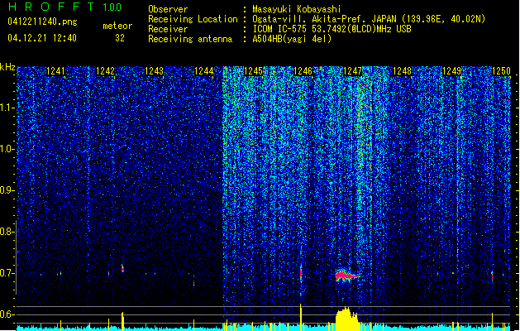Click date stamp 04.12.21 12:40
This screenshot has height=331, width=520.
pos(42,38)
